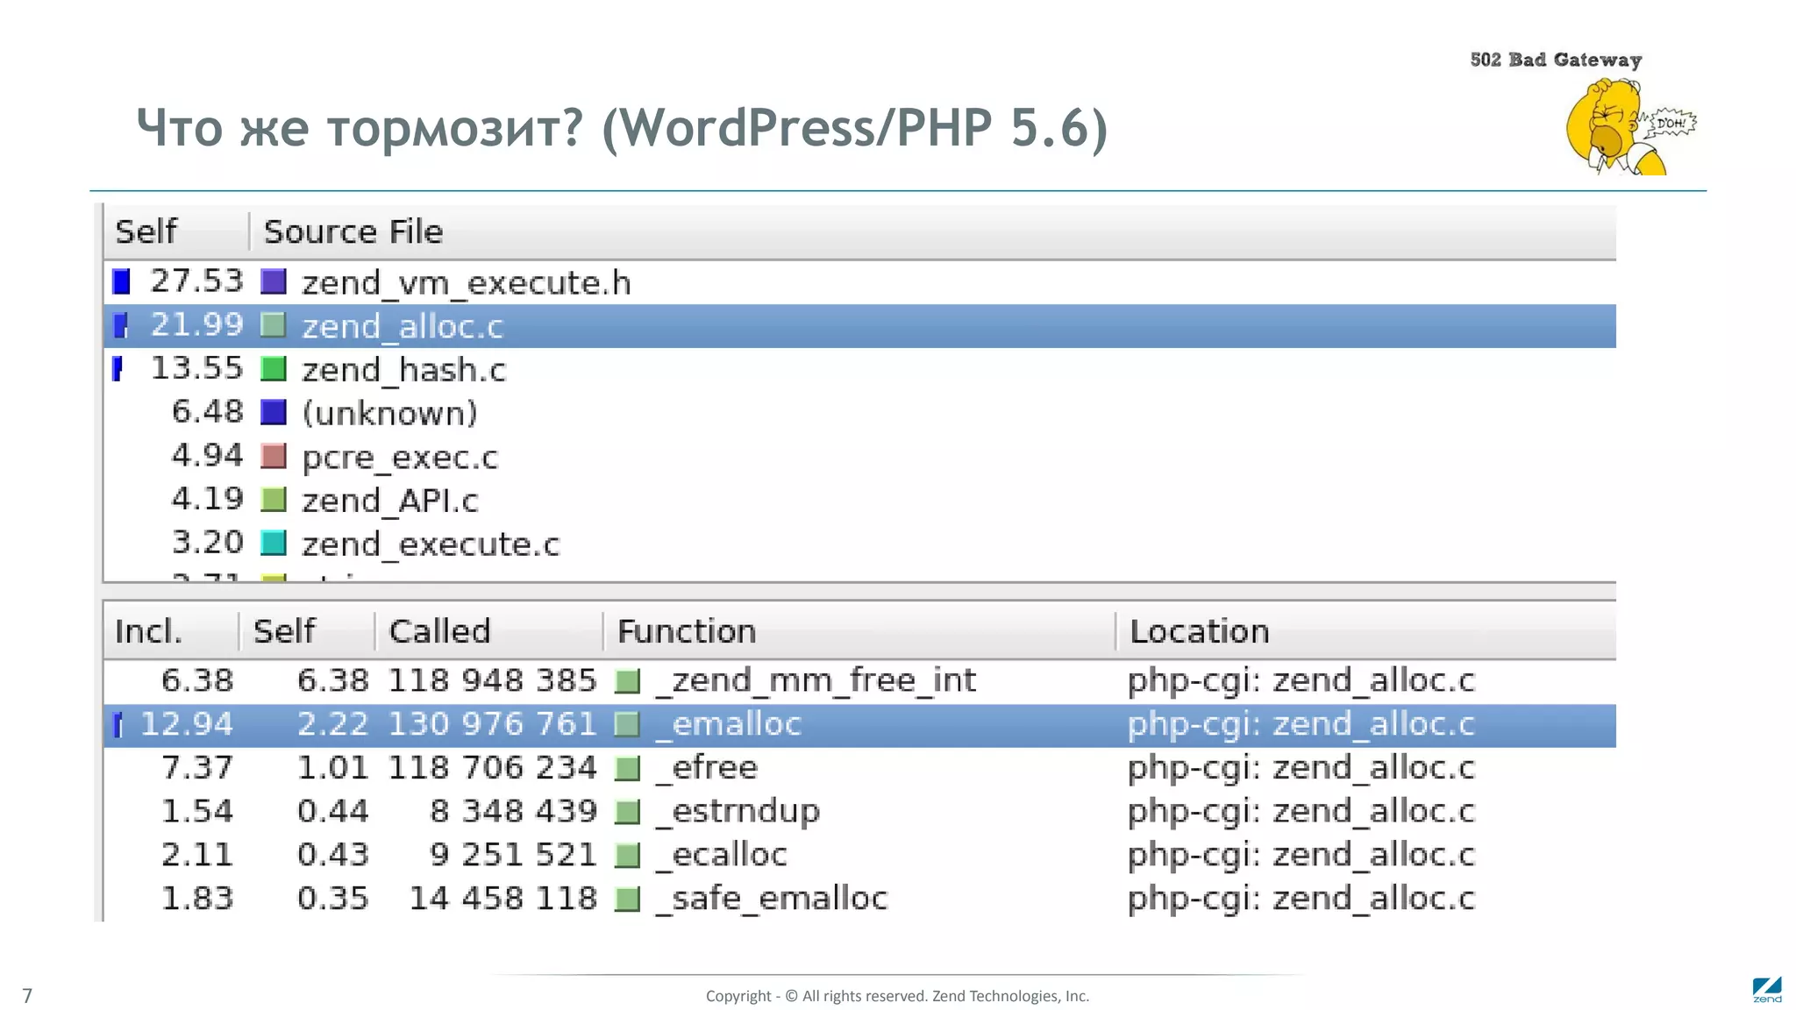Click the 7.37 inclusive cost value

pyautogui.click(x=197, y=768)
